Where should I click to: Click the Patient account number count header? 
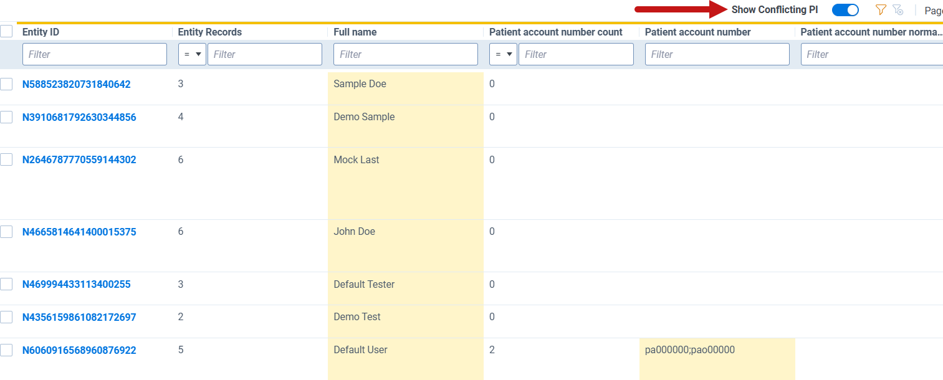[555, 32]
